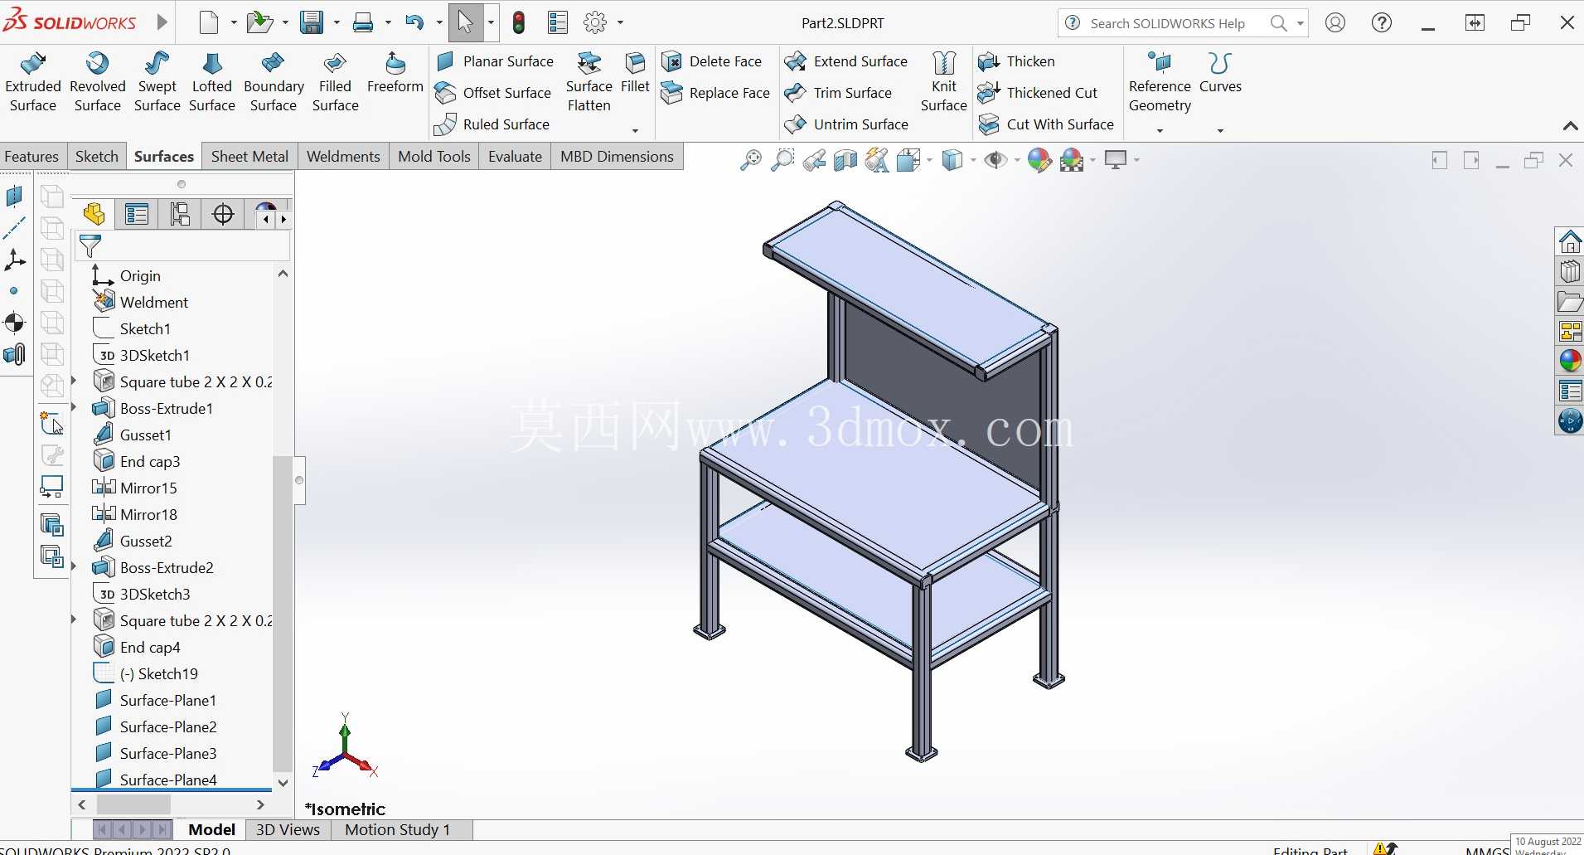Create a Planar Surface

click(x=495, y=61)
